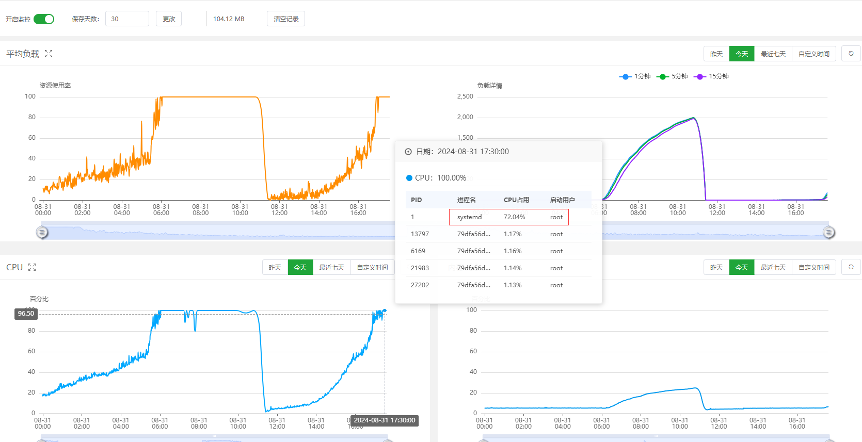This screenshot has height=442, width=862.
Task: Toggle the 开启监控 monitoring switch
Action: coord(44,19)
